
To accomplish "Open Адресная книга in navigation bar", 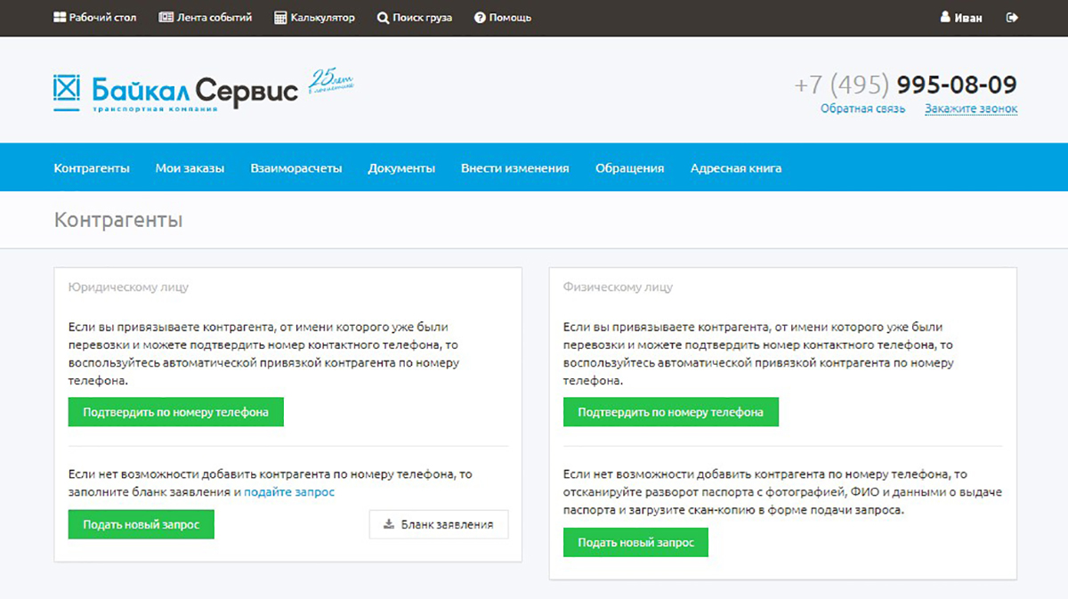I will (736, 168).
